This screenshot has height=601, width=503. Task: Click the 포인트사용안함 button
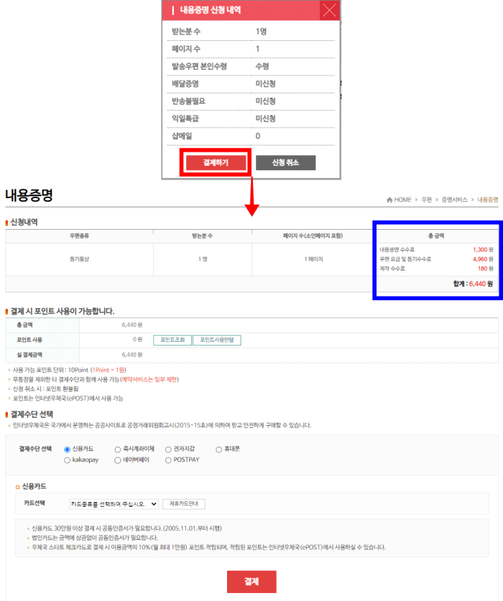click(217, 340)
